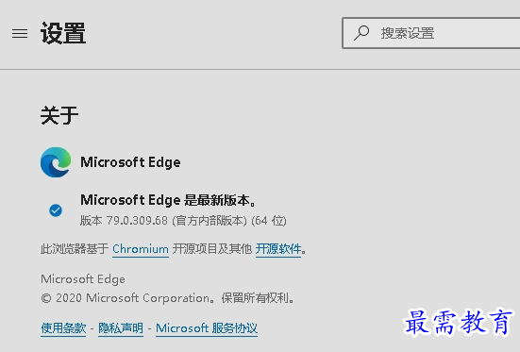Click the Microsoft Edge logo icon

click(56, 162)
